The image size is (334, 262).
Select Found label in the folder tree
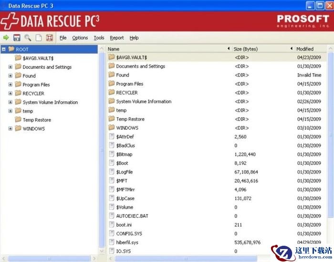tap(29, 76)
